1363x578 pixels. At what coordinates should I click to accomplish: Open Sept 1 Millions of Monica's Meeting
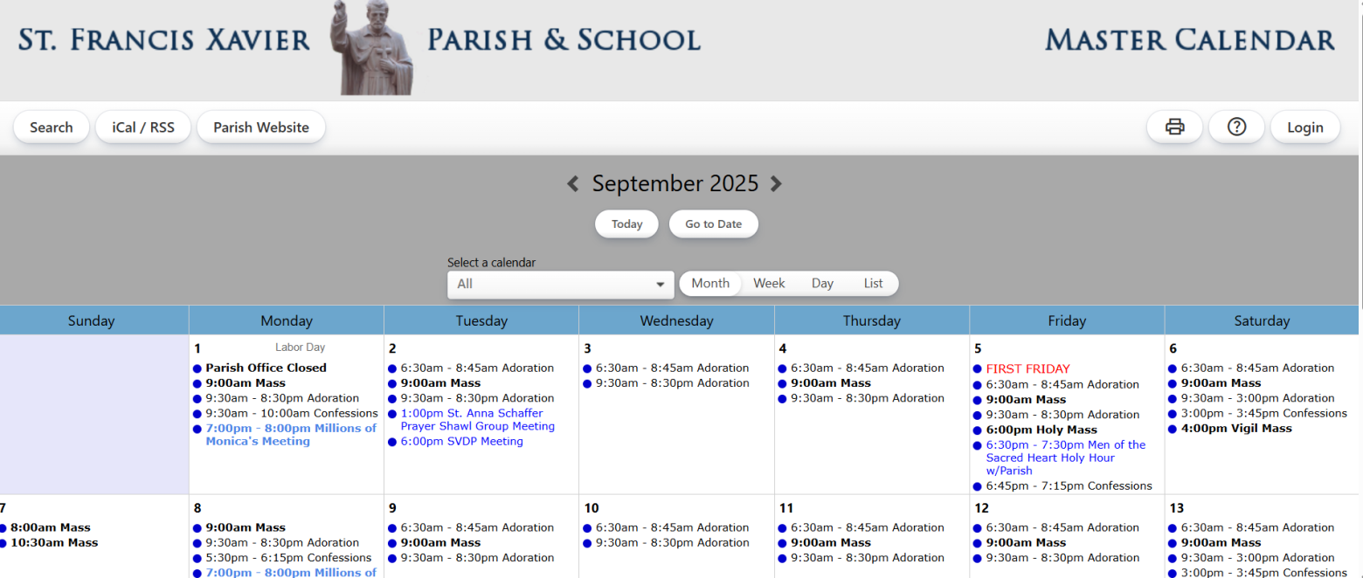290,435
